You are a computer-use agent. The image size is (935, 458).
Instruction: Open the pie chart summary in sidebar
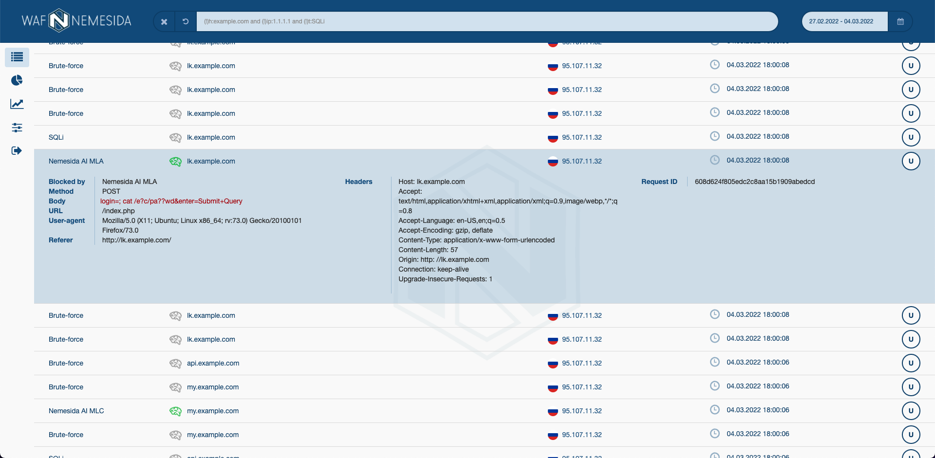[x=17, y=80]
